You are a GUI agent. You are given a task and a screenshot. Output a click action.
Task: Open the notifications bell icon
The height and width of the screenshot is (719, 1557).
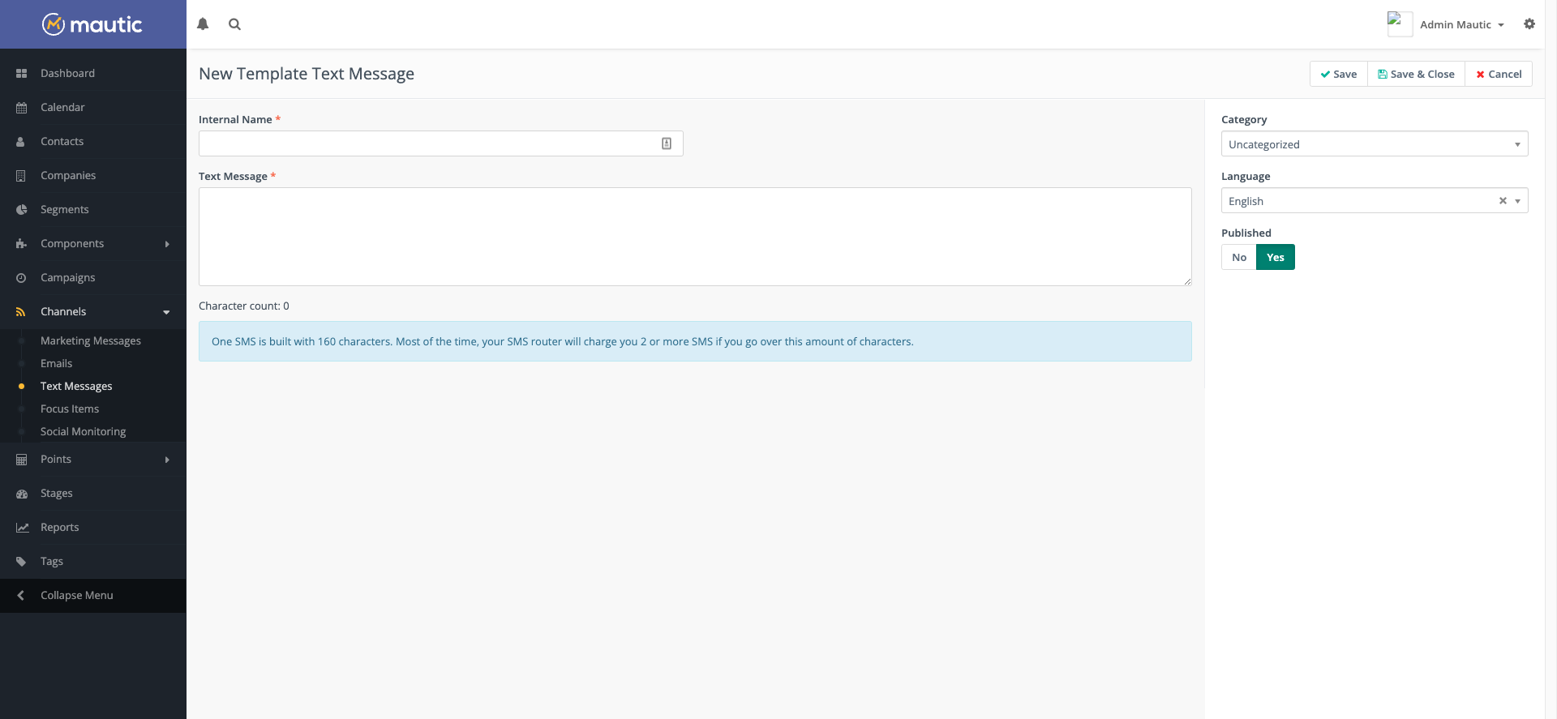point(203,24)
